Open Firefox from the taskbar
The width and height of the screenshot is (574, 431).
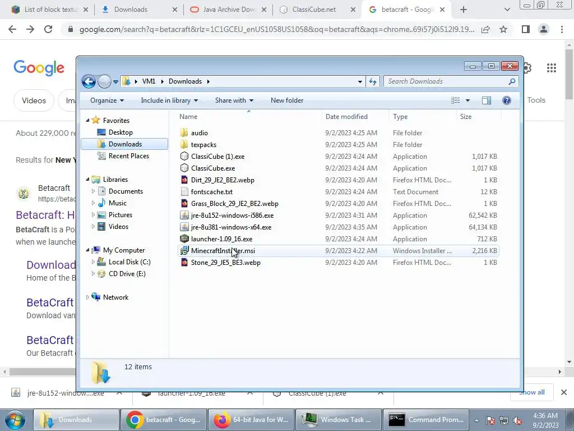coord(251,420)
